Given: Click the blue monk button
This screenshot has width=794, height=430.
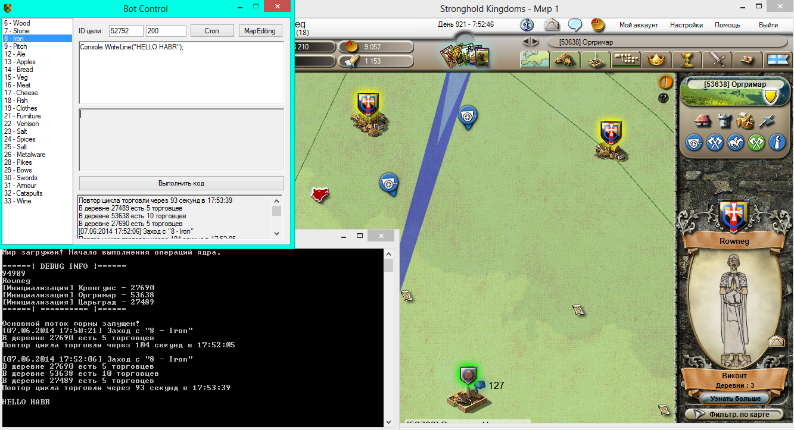Looking at the screenshot, I should 777,142.
